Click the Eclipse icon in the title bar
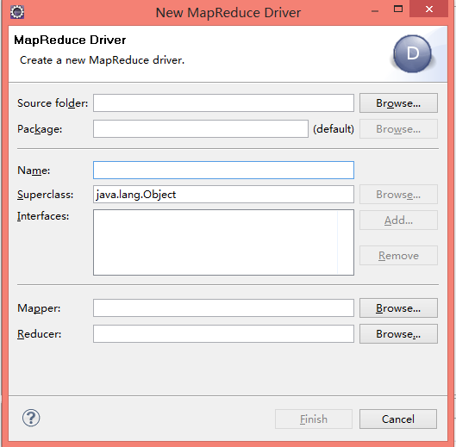This screenshot has width=456, height=447. (17, 12)
